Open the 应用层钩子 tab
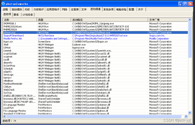The height and width of the screenshot is (125, 195). coord(53,9)
